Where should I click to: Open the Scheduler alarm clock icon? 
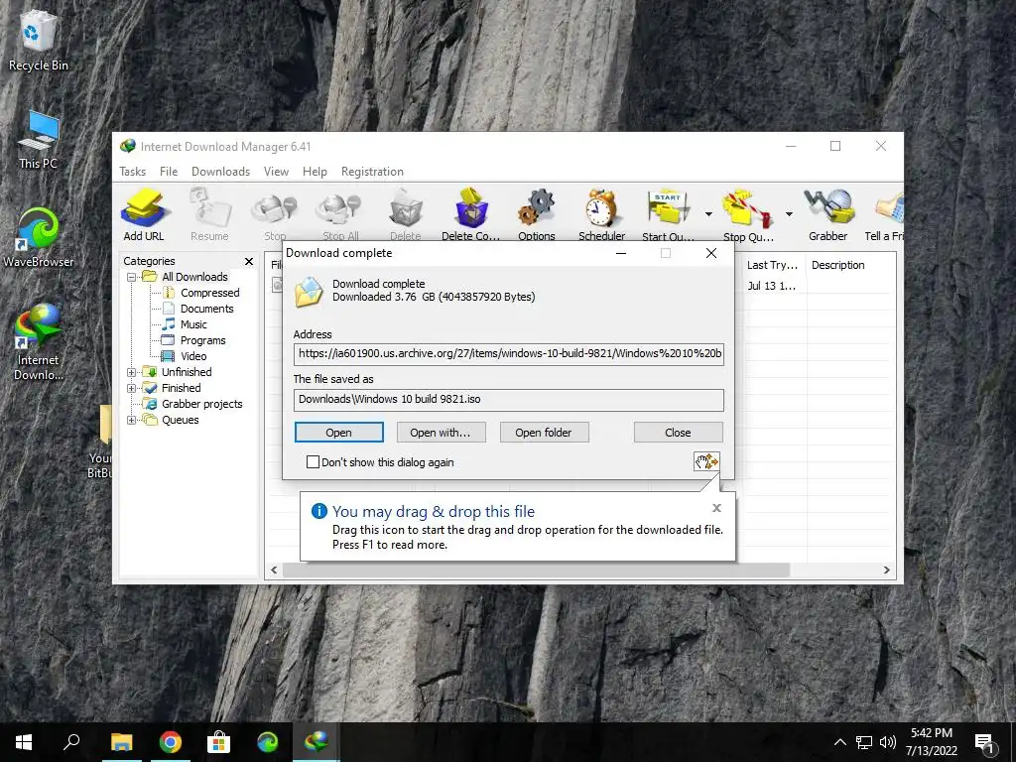coord(602,215)
